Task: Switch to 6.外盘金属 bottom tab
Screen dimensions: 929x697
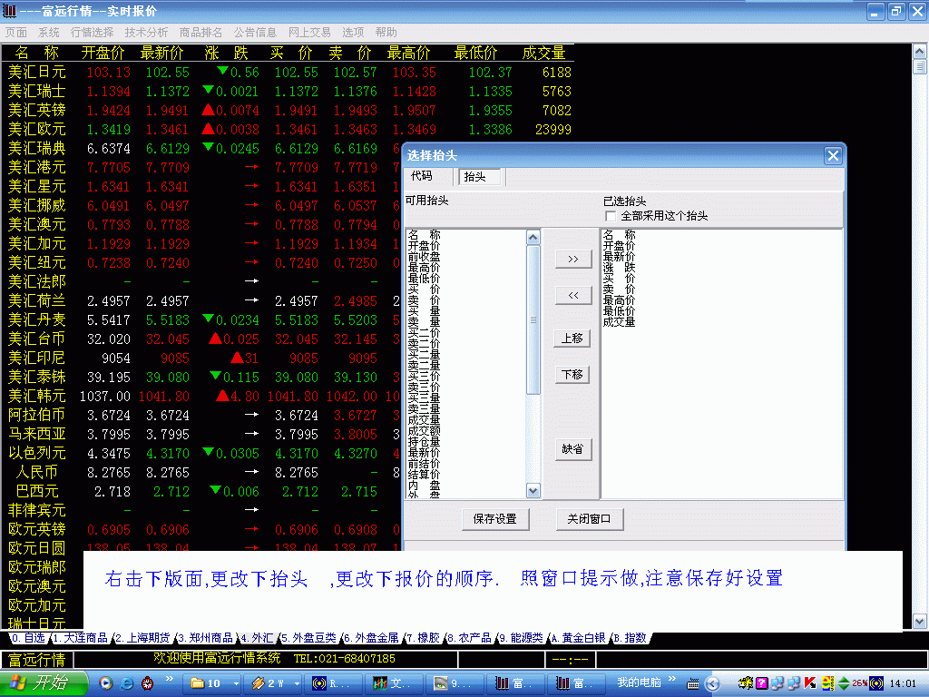Action: point(371,638)
